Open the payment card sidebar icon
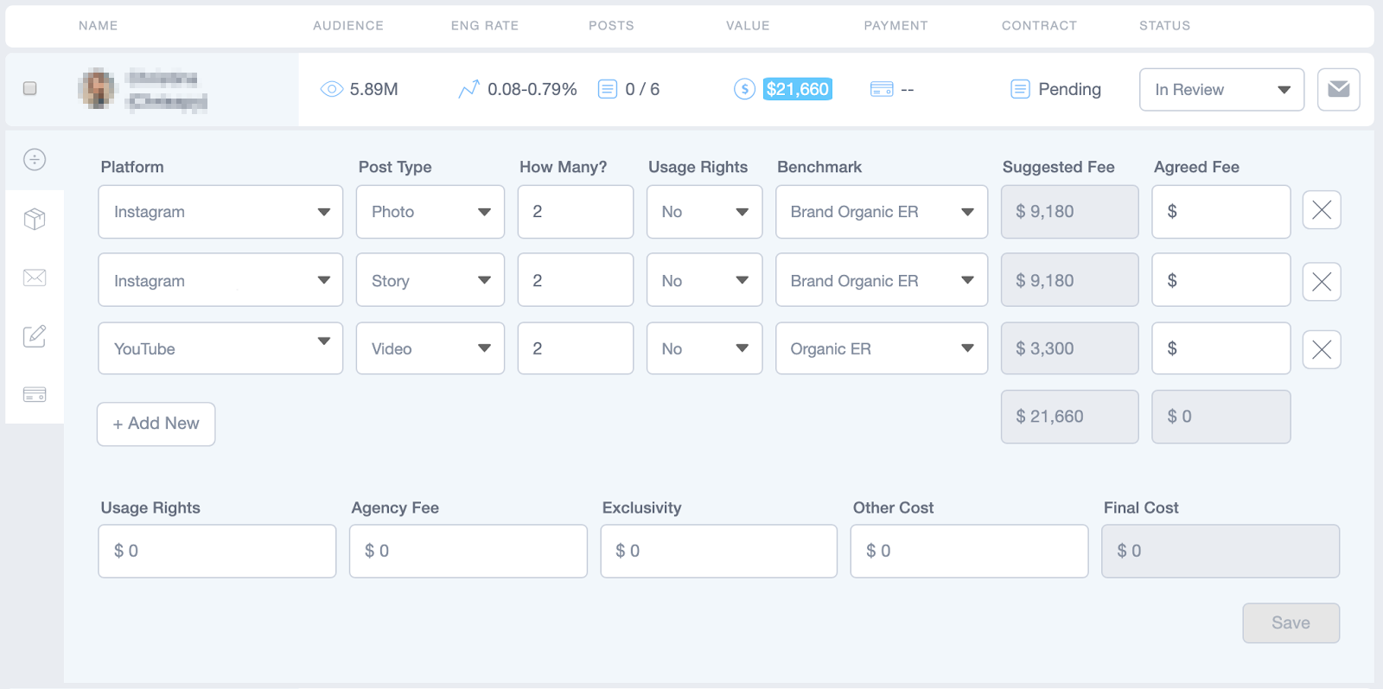The height and width of the screenshot is (689, 1383). pos(35,395)
